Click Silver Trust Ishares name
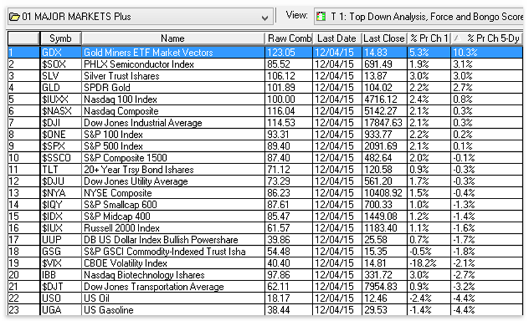The image size is (529, 321). [x=121, y=76]
